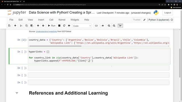This screenshot has height=102, width=182.
Task: Click the Python logo icon
Action: coord(156,13)
